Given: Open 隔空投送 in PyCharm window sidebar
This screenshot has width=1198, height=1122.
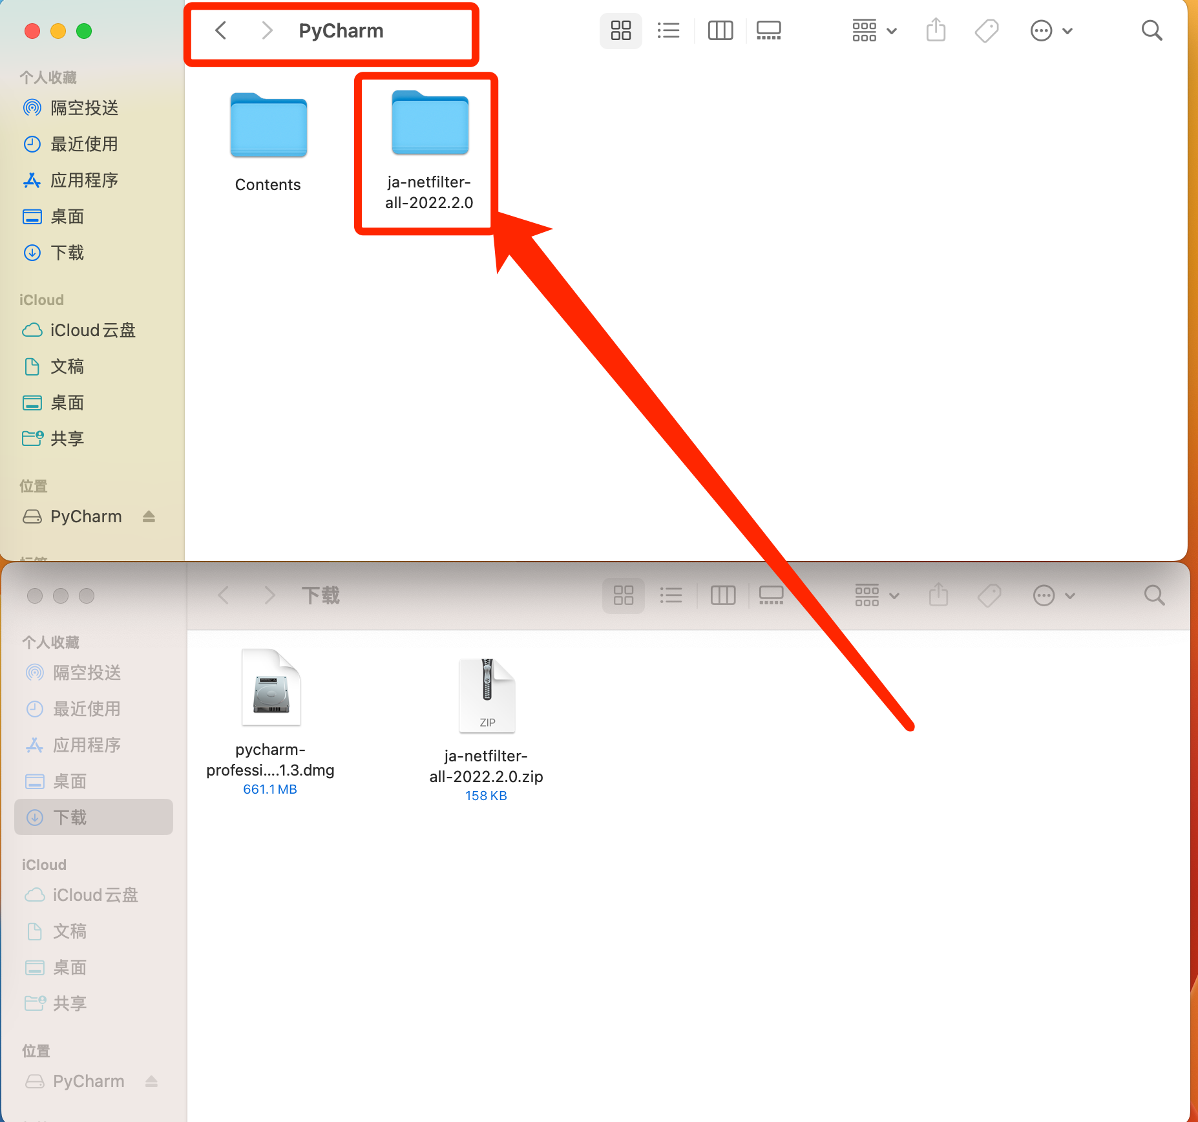Looking at the screenshot, I should (x=71, y=108).
